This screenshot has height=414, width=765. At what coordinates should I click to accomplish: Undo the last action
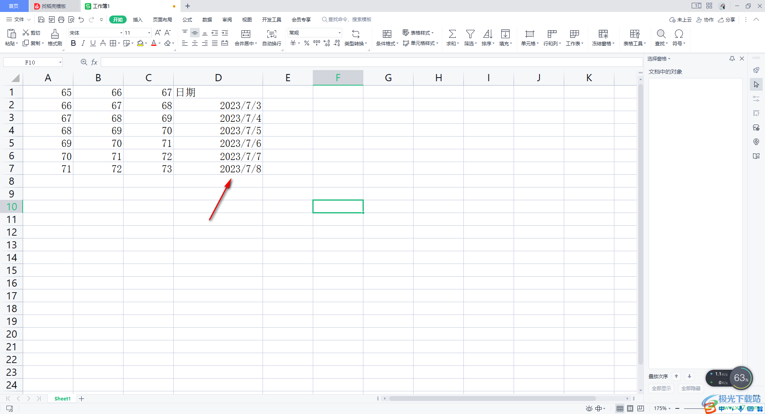pos(81,20)
